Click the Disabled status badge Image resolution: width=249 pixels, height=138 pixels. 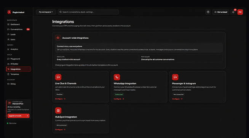click(59, 94)
